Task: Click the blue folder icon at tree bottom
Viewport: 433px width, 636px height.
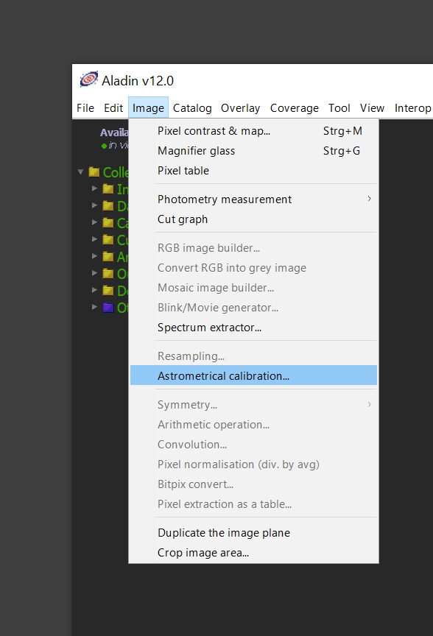Action: click(108, 308)
